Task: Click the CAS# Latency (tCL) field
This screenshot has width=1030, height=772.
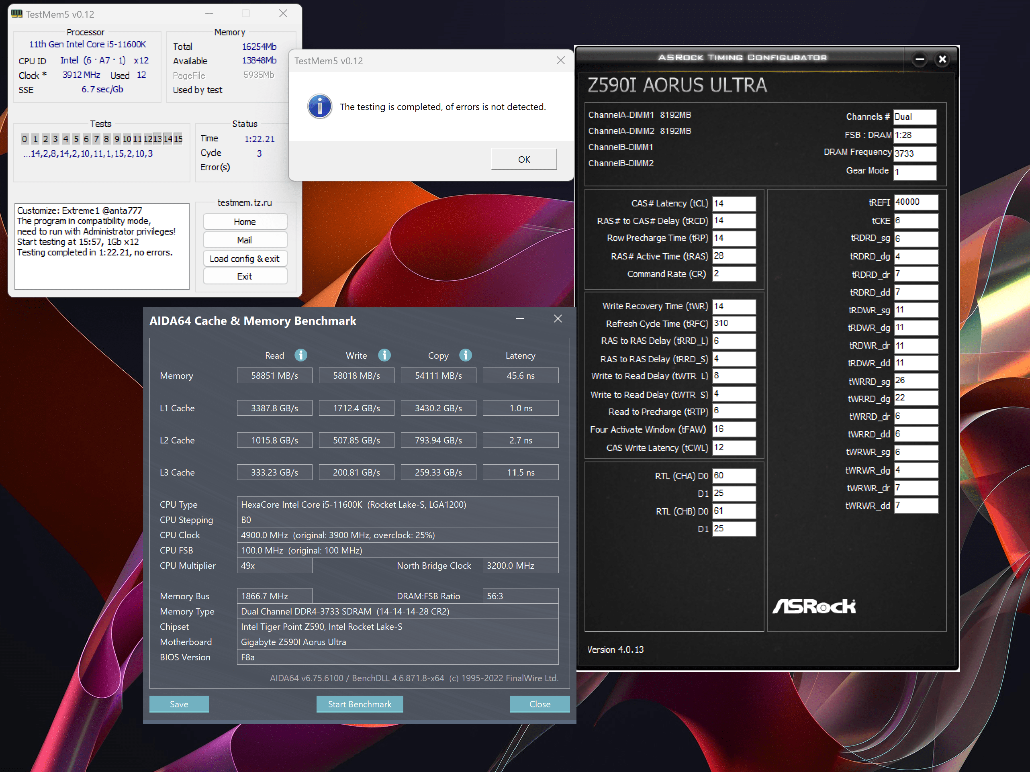Action: pyautogui.click(x=734, y=204)
